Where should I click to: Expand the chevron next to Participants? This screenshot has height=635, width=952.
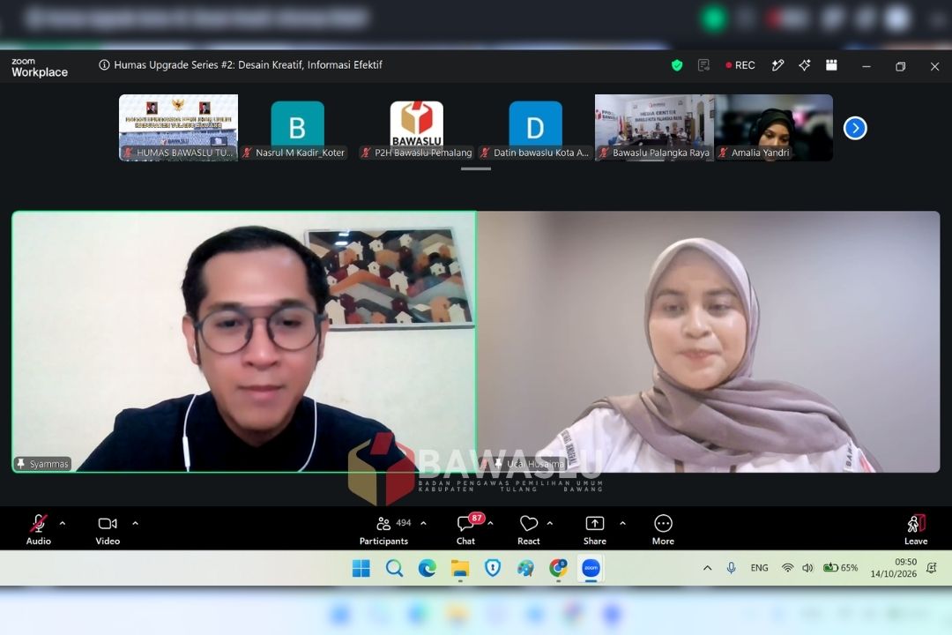pyautogui.click(x=423, y=523)
